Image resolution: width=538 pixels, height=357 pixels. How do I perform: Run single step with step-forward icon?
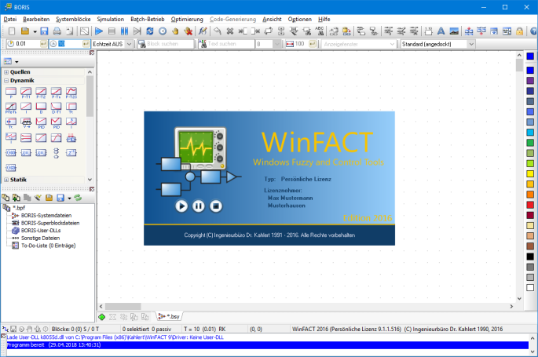pos(137,31)
